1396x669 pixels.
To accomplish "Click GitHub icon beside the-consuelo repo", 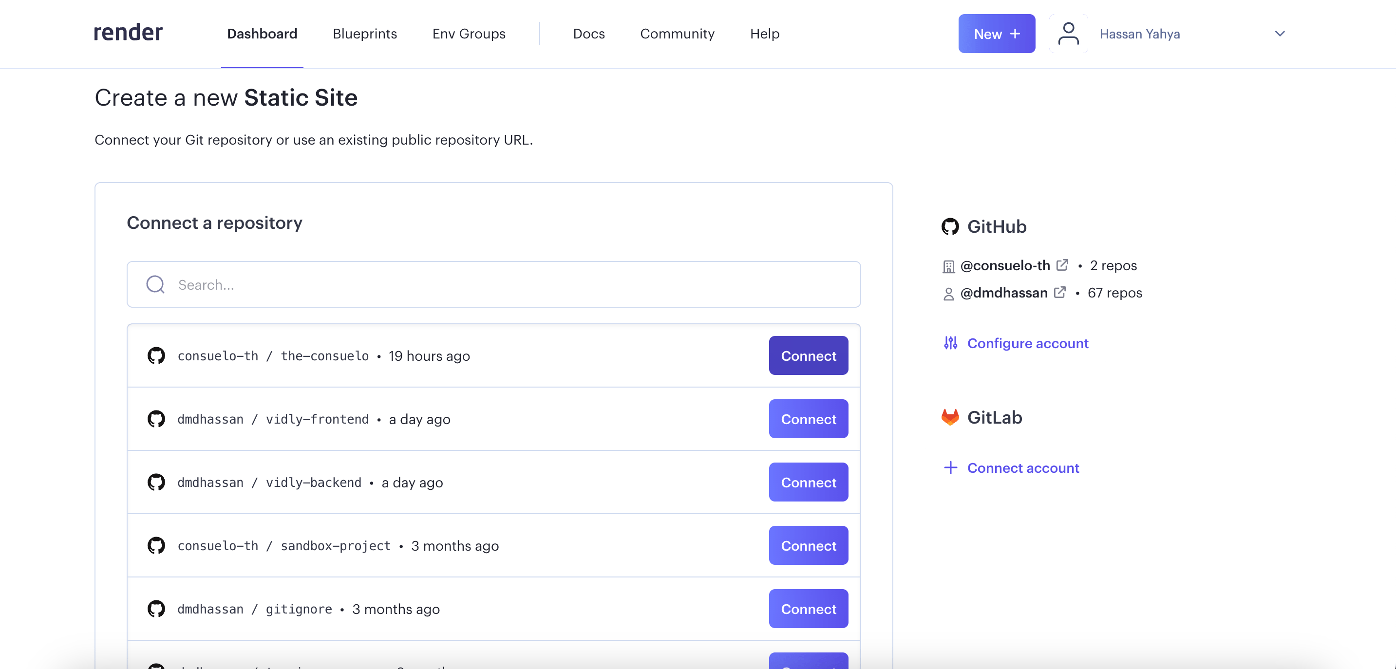I will coord(156,355).
